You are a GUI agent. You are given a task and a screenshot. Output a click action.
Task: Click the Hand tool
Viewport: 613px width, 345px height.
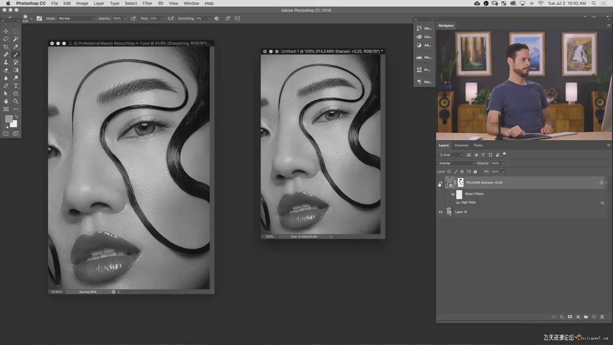[6, 101]
